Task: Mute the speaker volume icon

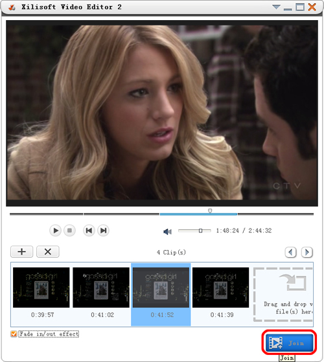Action: coord(167,231)
